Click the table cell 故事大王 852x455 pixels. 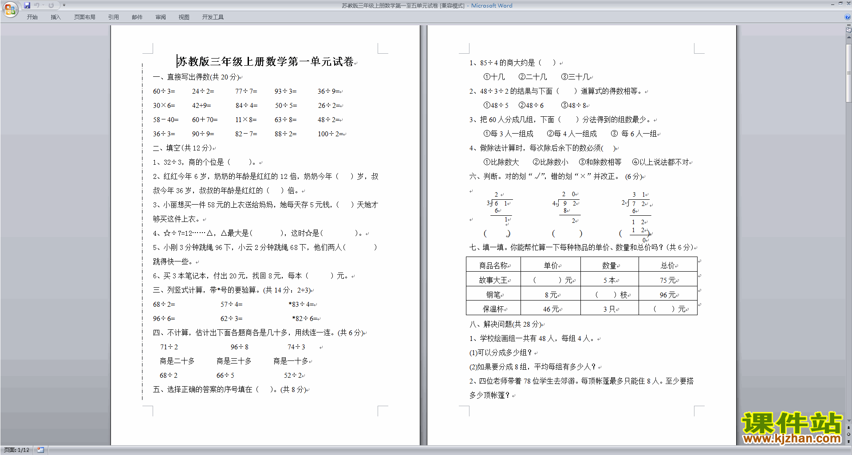493,280
